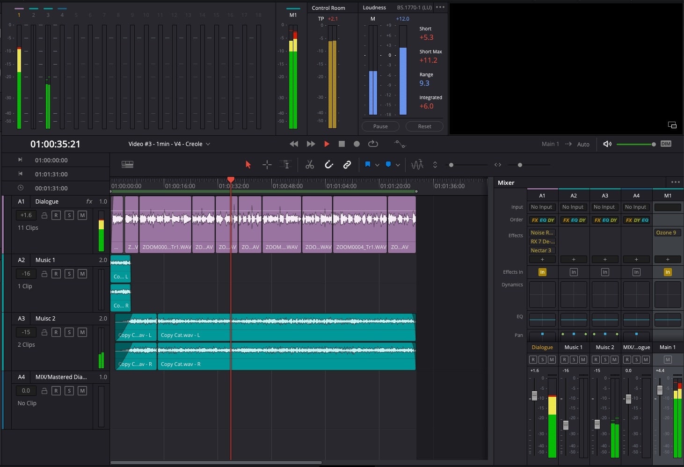
Task: Toggle timeline snapping magnet icon
Action: click(329, 165)
